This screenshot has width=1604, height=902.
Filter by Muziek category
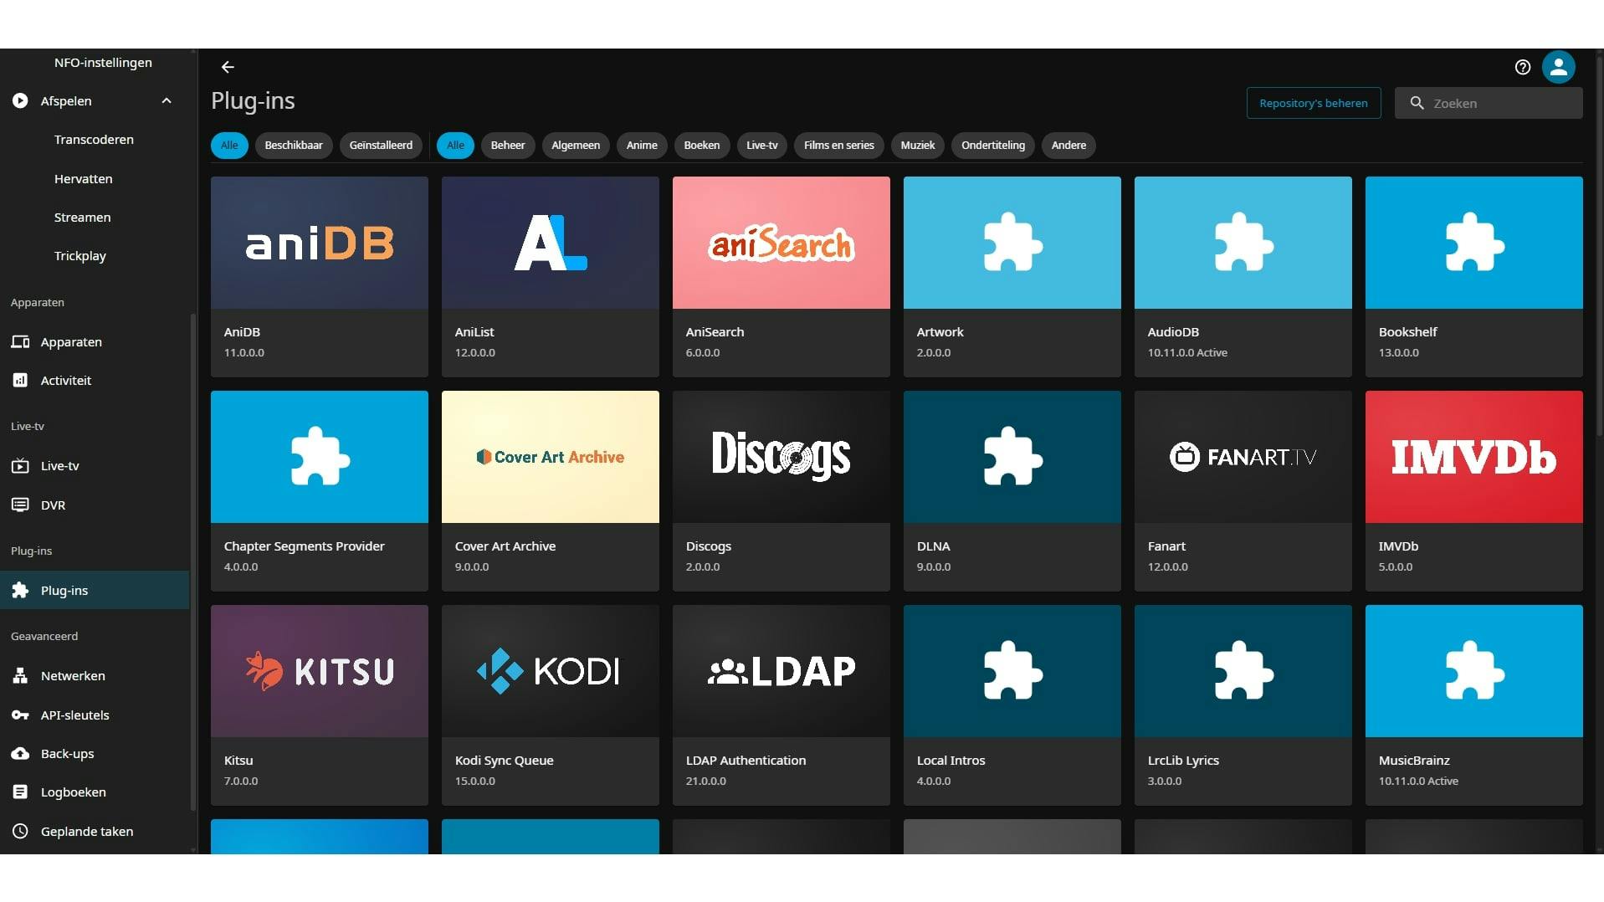pyautogui.click(x=917, y=146)
